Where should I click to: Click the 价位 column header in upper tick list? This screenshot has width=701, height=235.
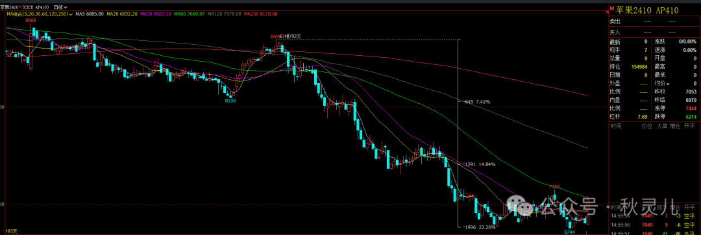pos(647,127)
